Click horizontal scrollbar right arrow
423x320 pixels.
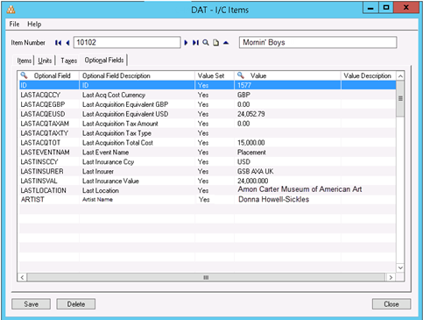[391, 277]
